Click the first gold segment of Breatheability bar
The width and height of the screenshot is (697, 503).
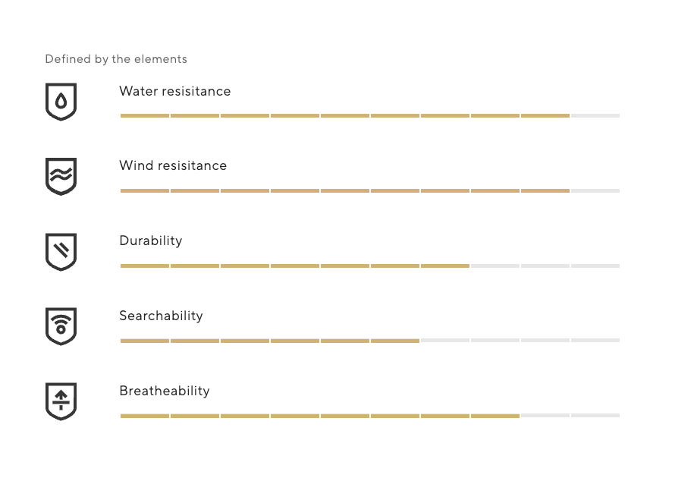click(x=145, y=417)
